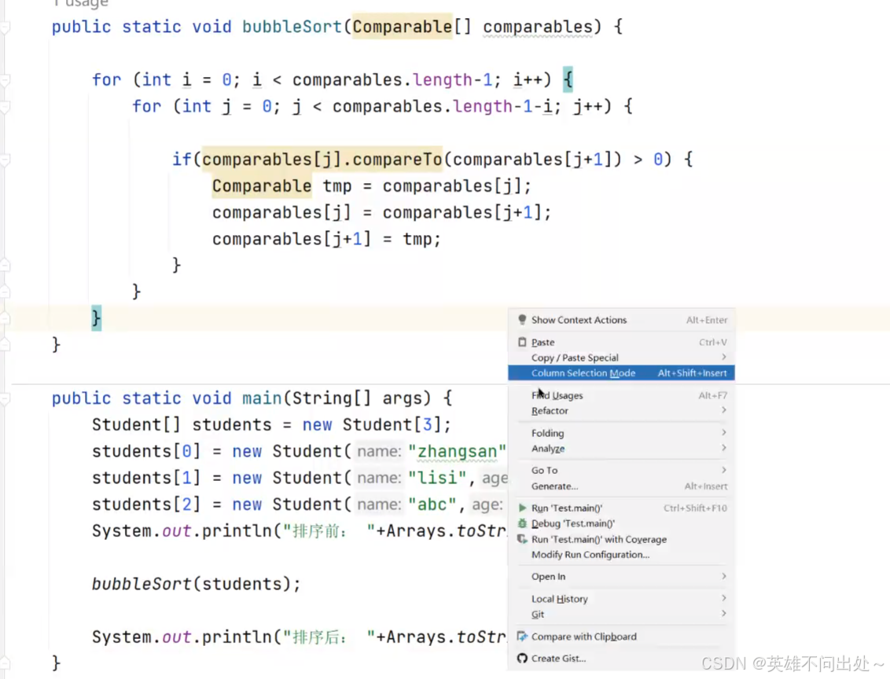890x679 pixels.
Task: Run 'Test.main()' from the context menu
Action: click(622, 508)
